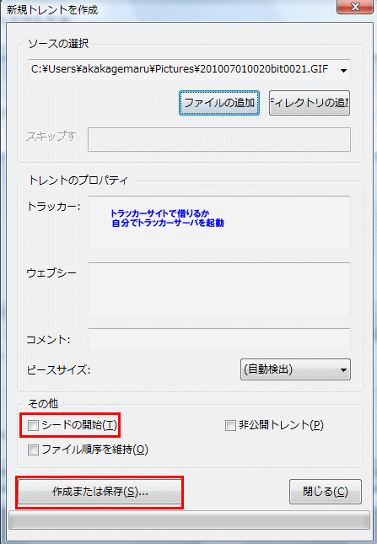Screen dimensions: 377x544
Task: Click the コメント input field
Action: [218, 339]
